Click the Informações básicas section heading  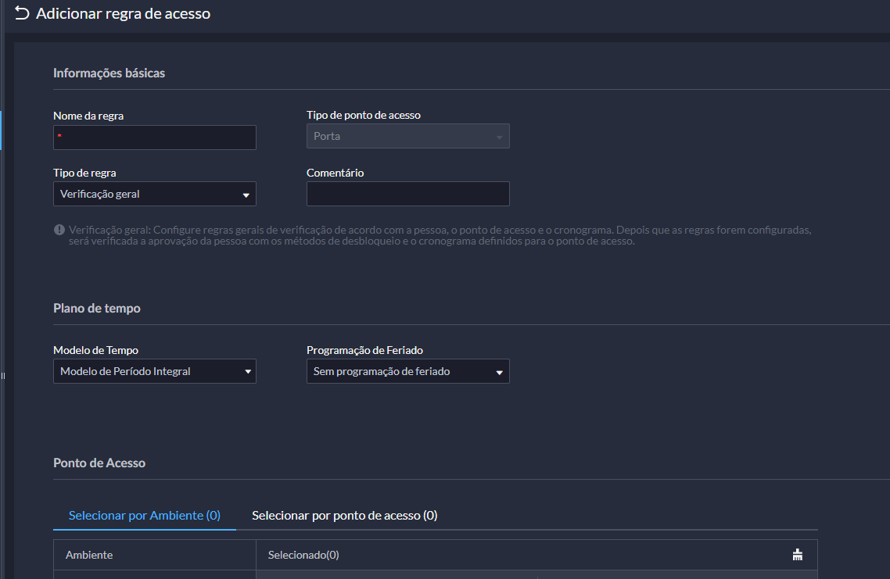[x=109, y=73]
